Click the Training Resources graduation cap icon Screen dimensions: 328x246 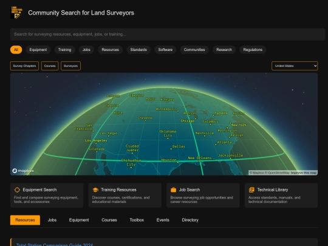[95, 190]
